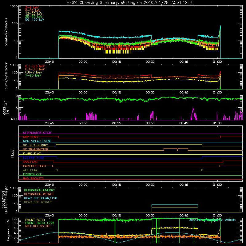
Task: Click the REAR_DEC_WEIGHT legend entry
Action: click(x=38, y=202)
